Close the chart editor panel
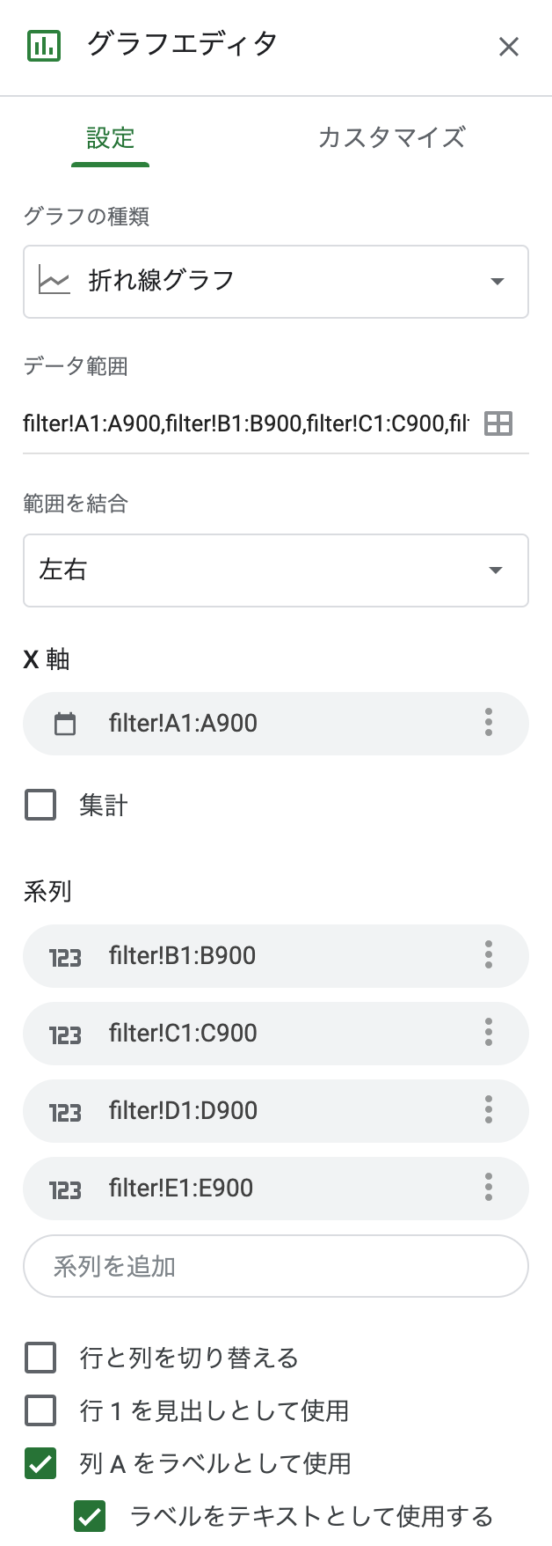Viewport: 552px width, 1546px height. click(509, 46)
